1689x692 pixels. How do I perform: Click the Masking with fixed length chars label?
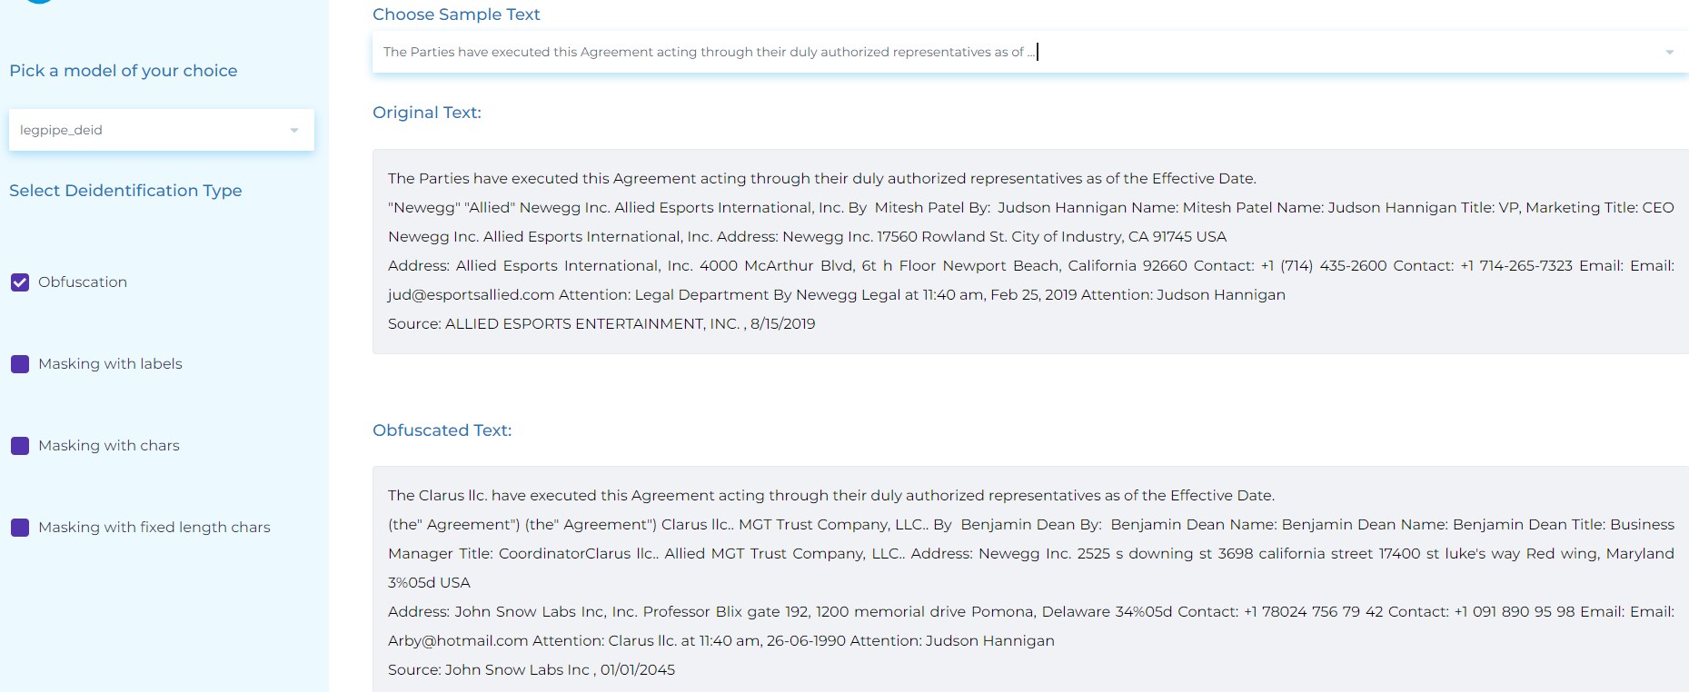[154, 528]
